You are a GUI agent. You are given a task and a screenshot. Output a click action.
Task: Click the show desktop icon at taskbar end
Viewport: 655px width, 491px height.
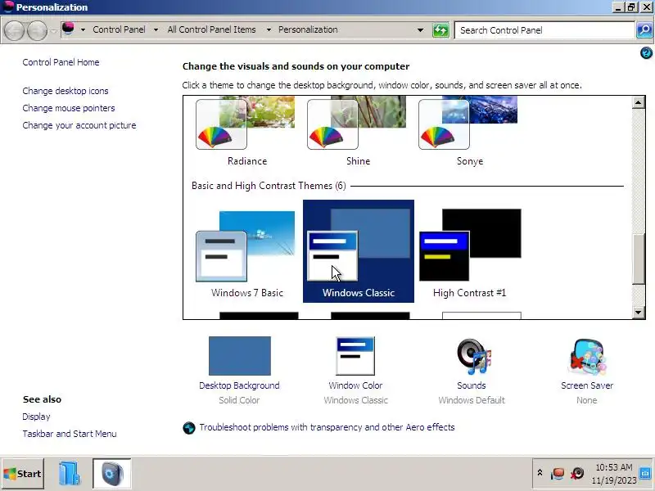[646, 474]
